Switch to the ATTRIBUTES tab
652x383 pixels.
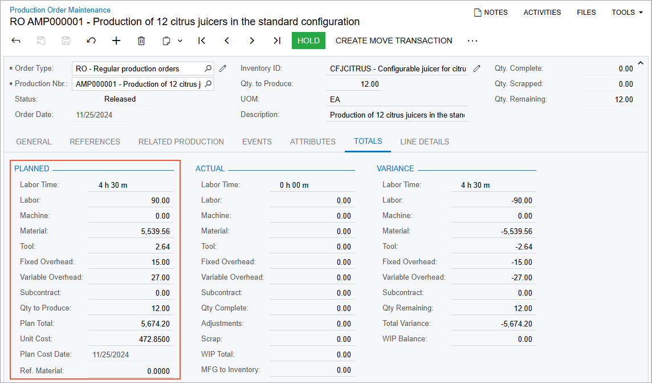313,142
